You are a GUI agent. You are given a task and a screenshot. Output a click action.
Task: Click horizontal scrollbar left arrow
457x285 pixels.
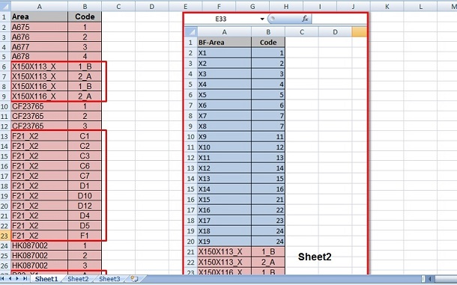[x=430, y=279]
